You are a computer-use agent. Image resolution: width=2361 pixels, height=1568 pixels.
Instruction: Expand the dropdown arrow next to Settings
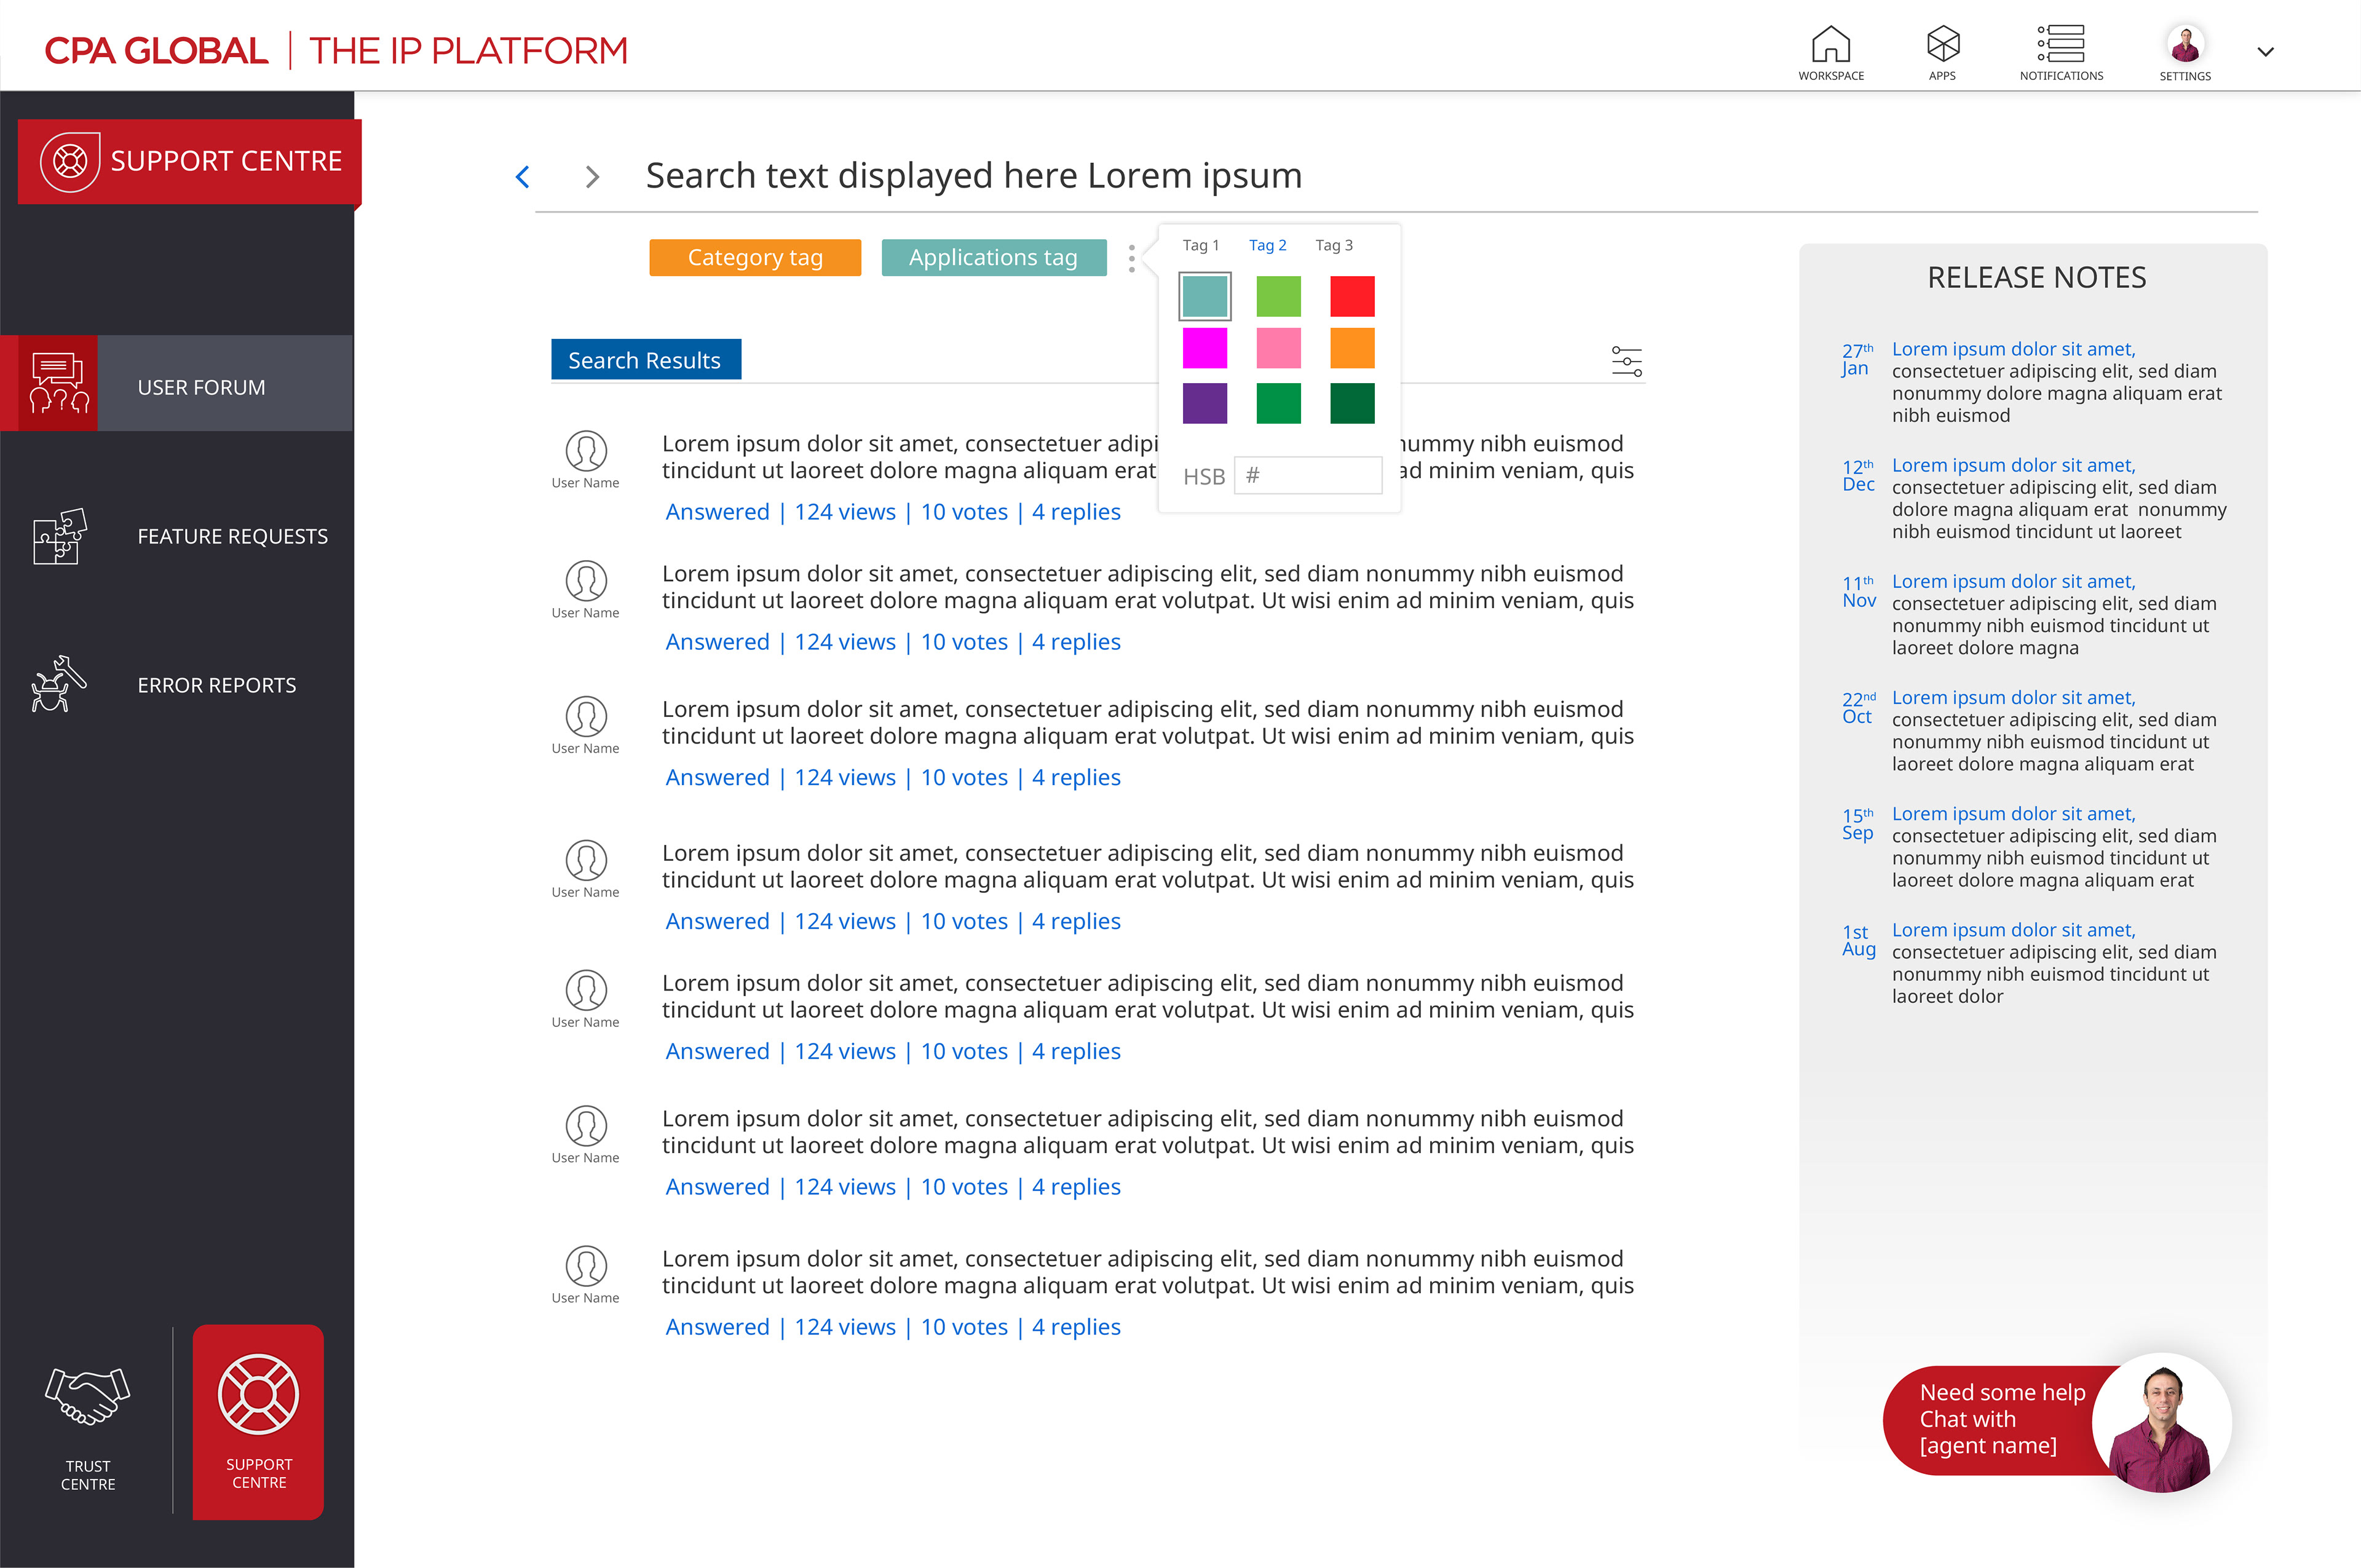point(2266,52)
